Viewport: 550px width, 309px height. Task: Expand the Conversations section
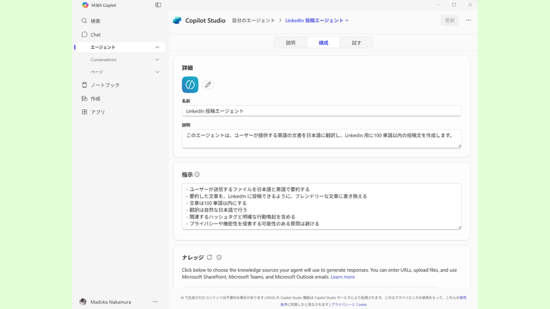click(157, 60)
